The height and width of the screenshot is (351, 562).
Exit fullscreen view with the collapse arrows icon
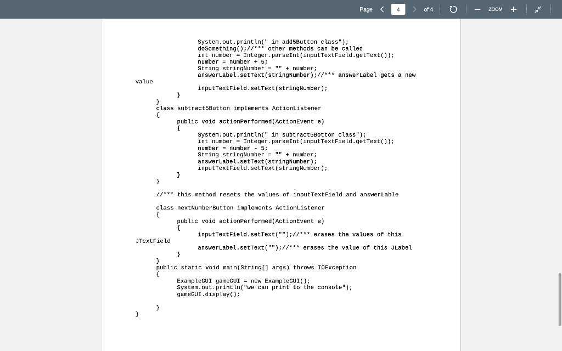538,9
